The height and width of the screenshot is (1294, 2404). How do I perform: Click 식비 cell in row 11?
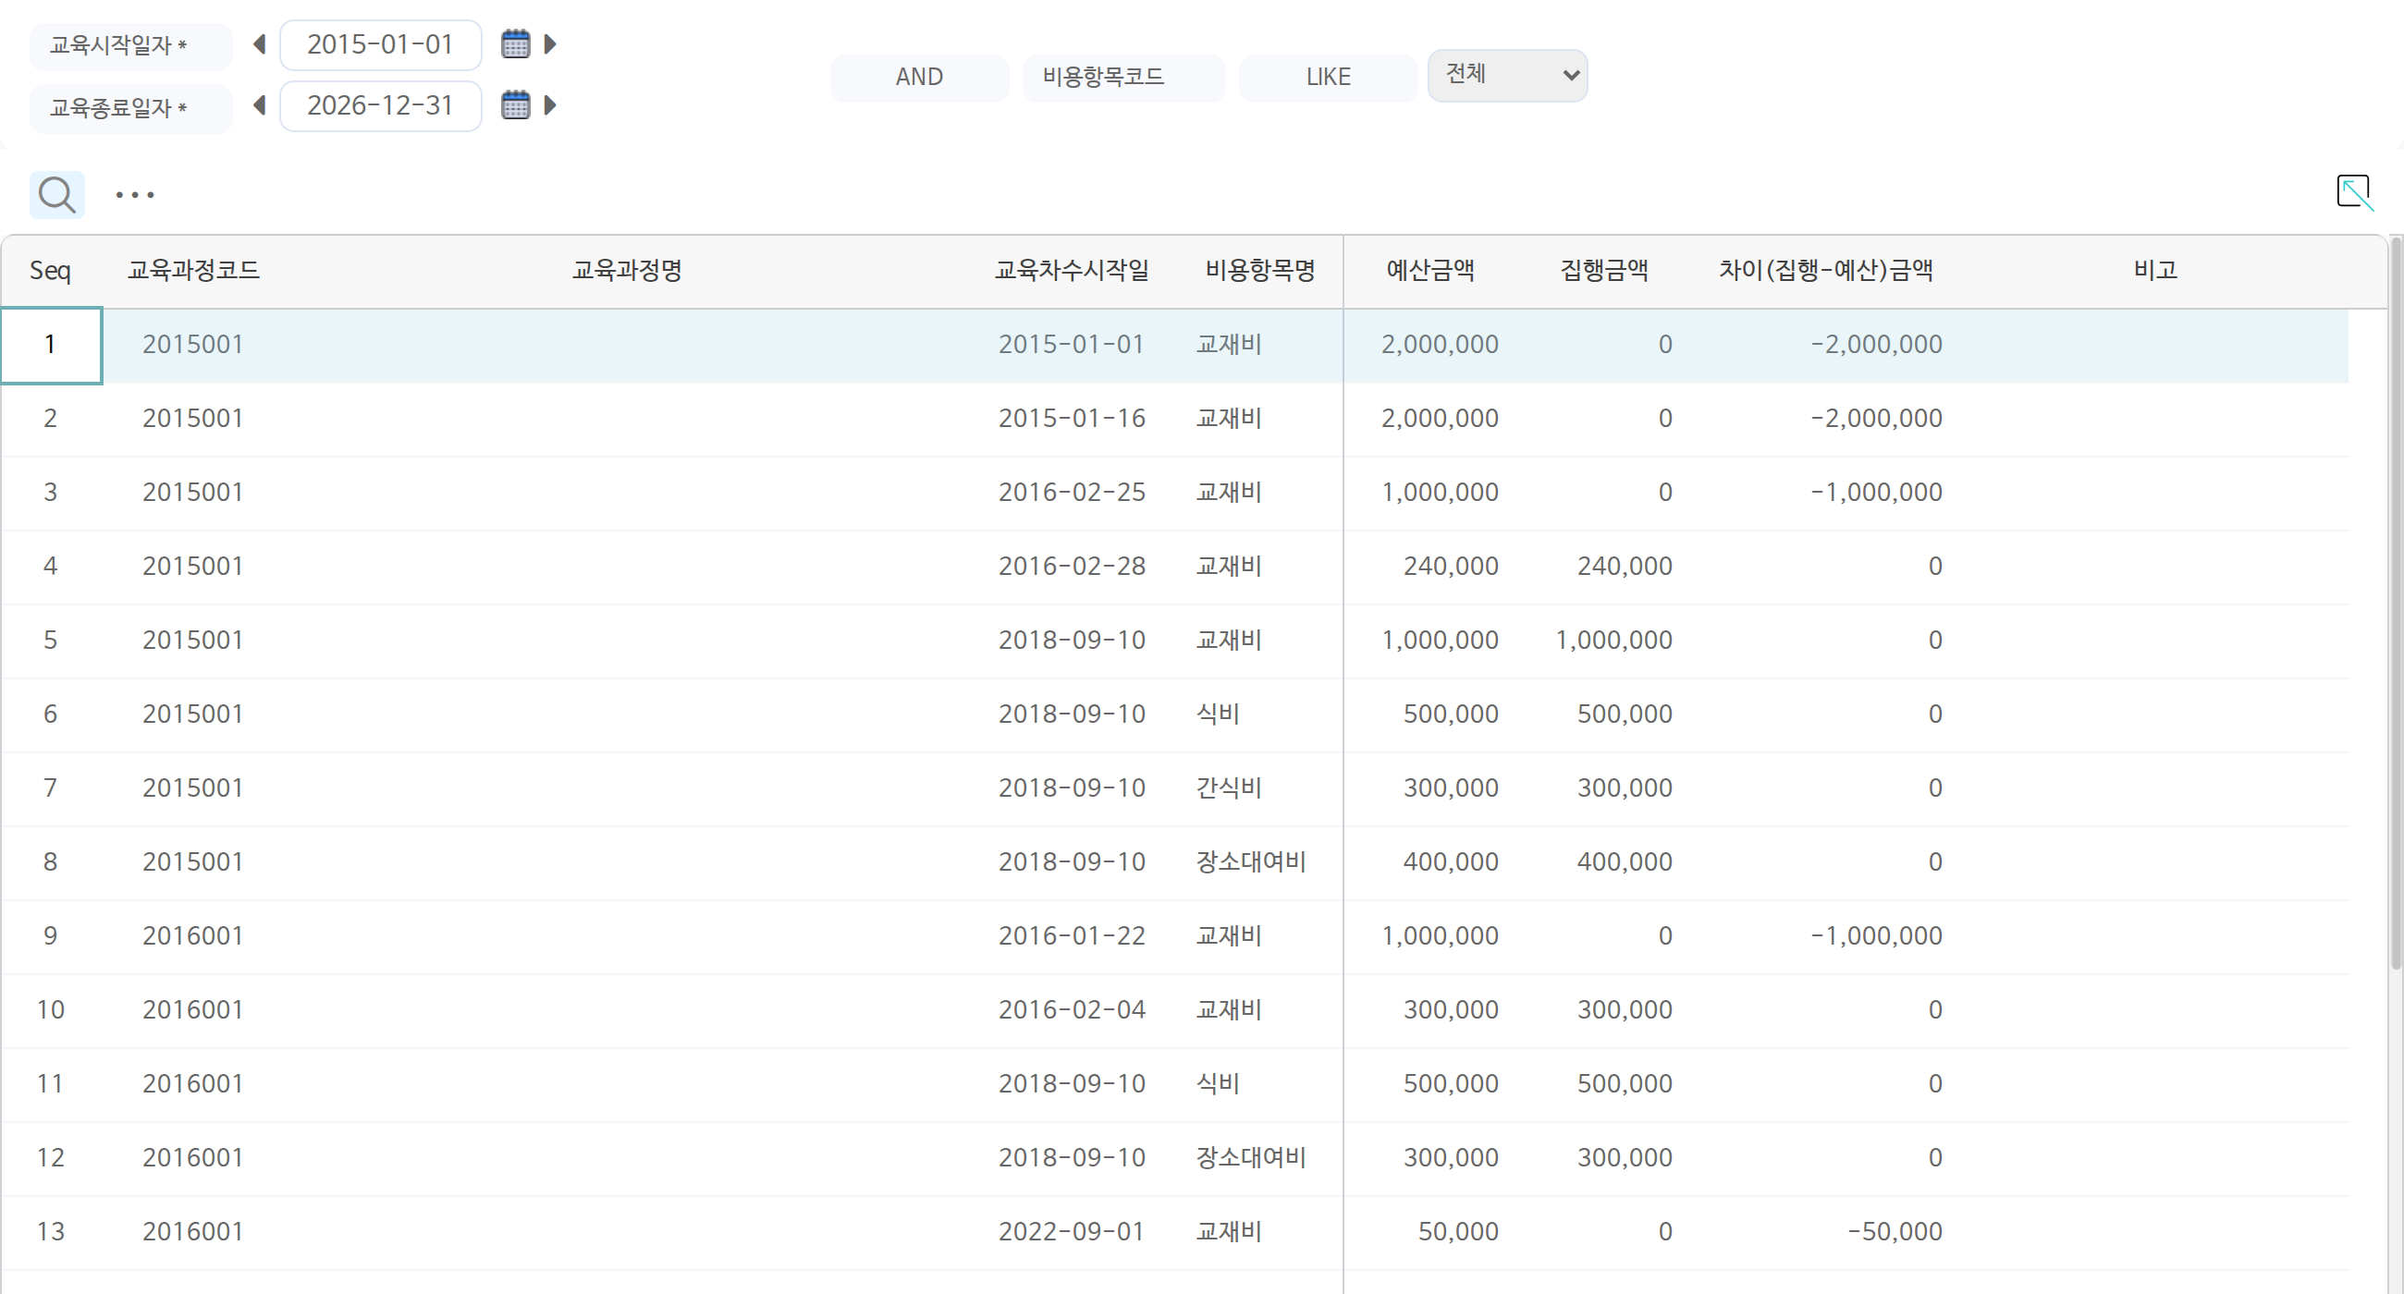pyautogui.click(x=1218, y=1083)
